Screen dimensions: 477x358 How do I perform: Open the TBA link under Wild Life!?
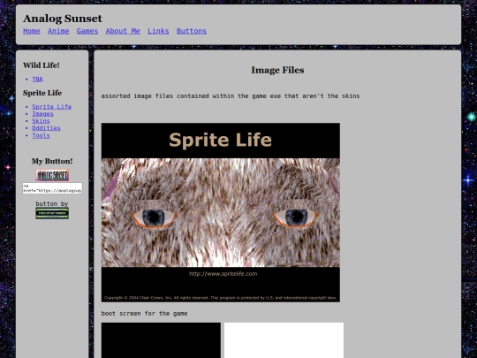click(37, 80)
